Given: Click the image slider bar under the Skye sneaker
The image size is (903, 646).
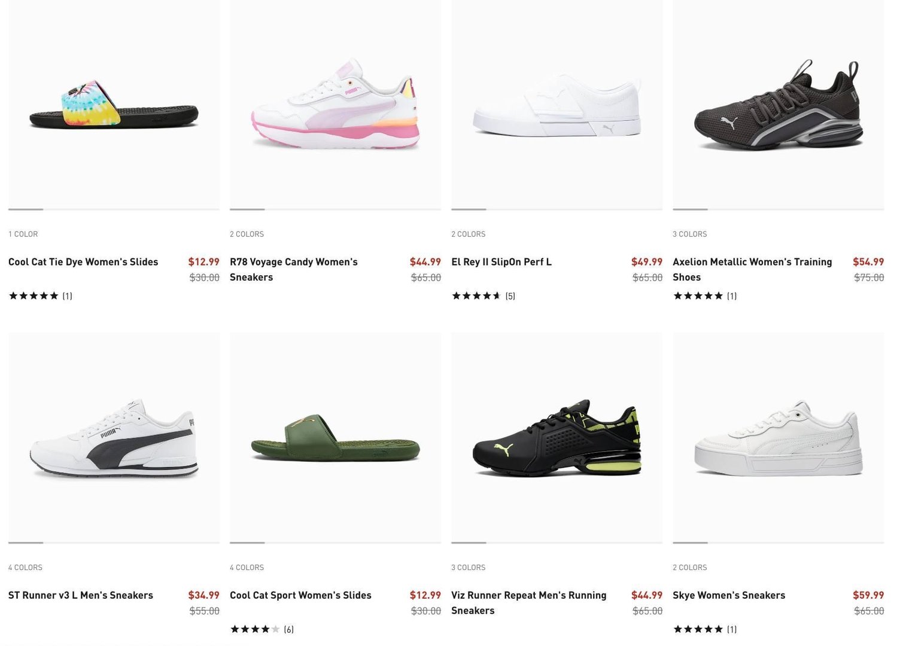Looking at the screenshot, I should [778, 543].
